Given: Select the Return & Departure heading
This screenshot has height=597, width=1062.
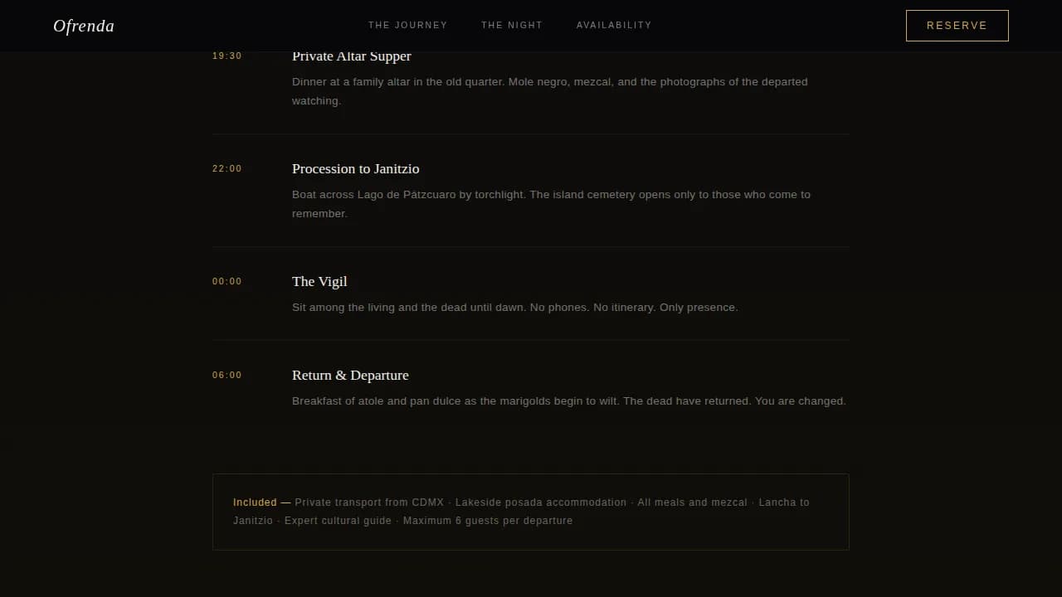Looking at the screenshot, I should pyautogui.click(x=350, y=376).
